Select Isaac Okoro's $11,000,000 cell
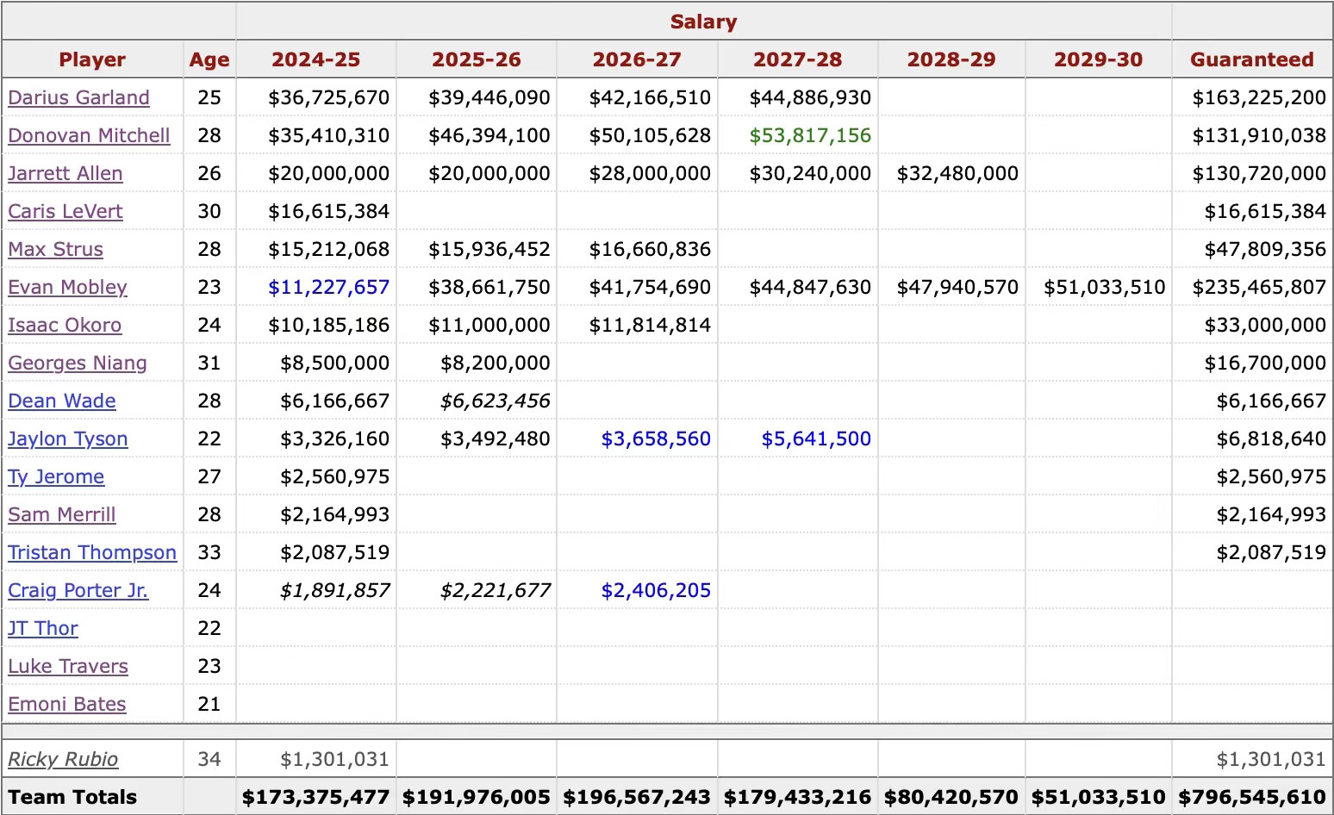The height and width of the screenshot is (815, 1334). [x=477, y=325]
